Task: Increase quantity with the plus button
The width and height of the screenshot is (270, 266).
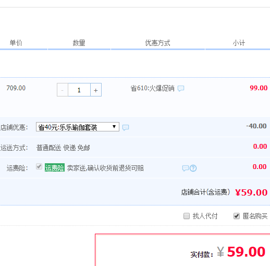Action: (96, 90)
